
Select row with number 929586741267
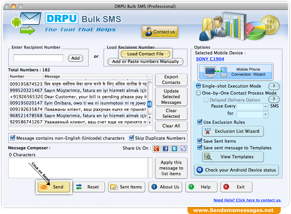tap(78, 122)
